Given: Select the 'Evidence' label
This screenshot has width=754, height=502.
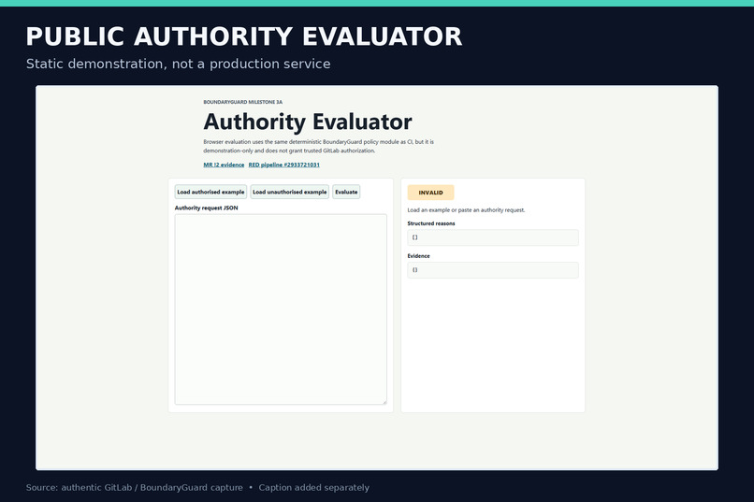Looking at the screenshot, I should point(418,256).
